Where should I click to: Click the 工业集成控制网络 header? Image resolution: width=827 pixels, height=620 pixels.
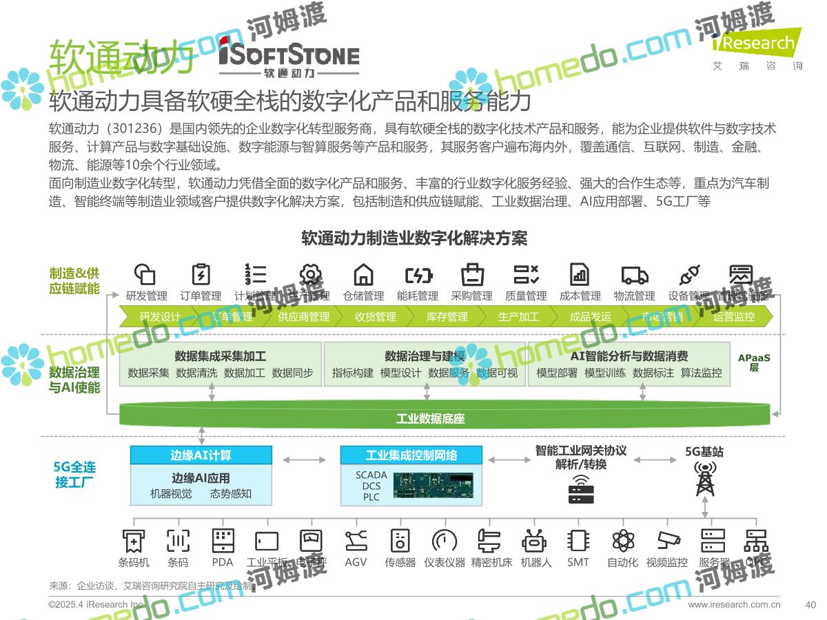click(411, 455)
